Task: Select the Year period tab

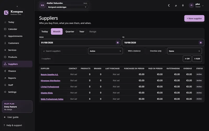Action: pyautogui.click(x=82, y=31)
